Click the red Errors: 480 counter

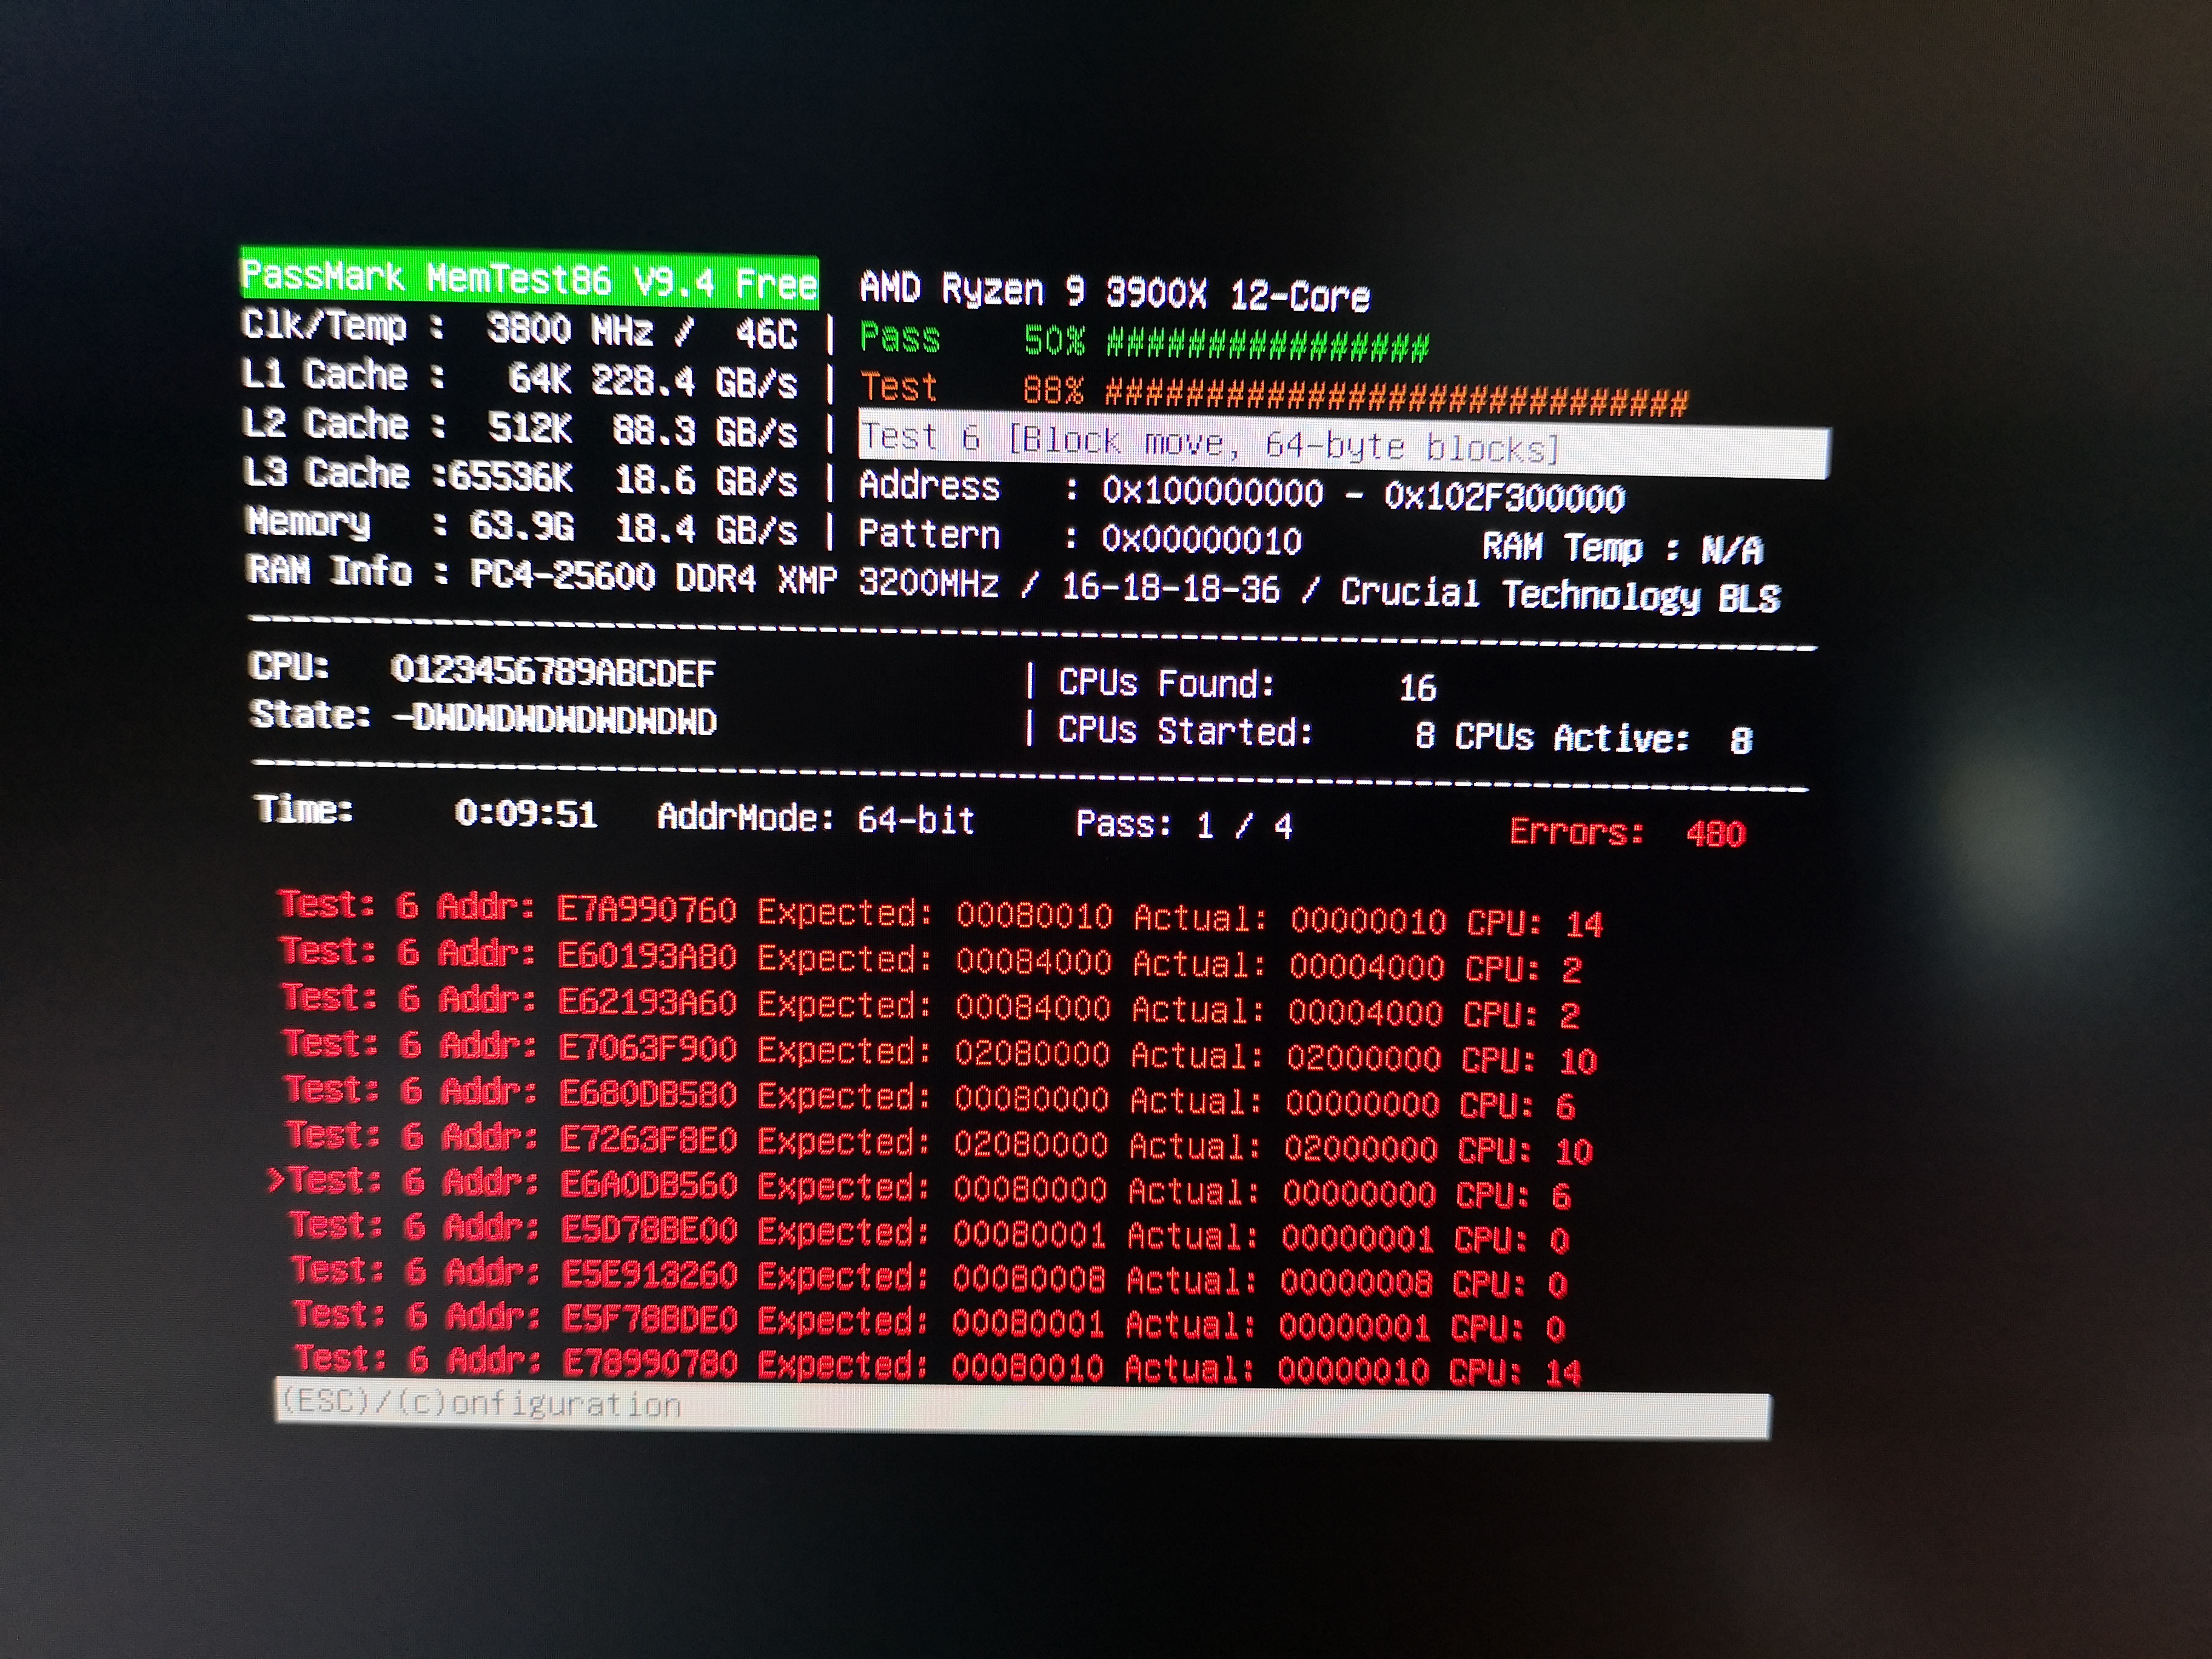pyautogui.click(x=1627, y=833)
